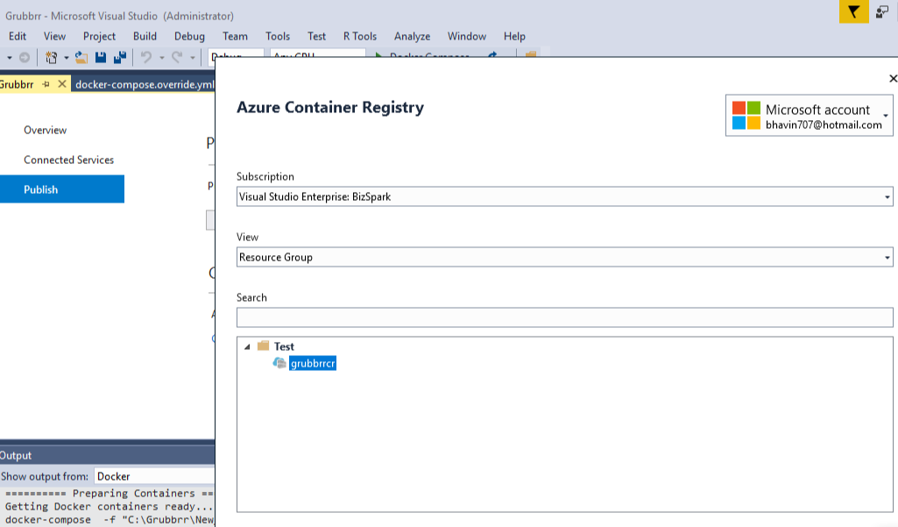
Task: Click the Open File folder icon
Action: coord(81,57)
